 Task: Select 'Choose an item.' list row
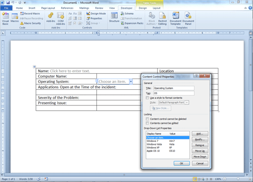168,138
